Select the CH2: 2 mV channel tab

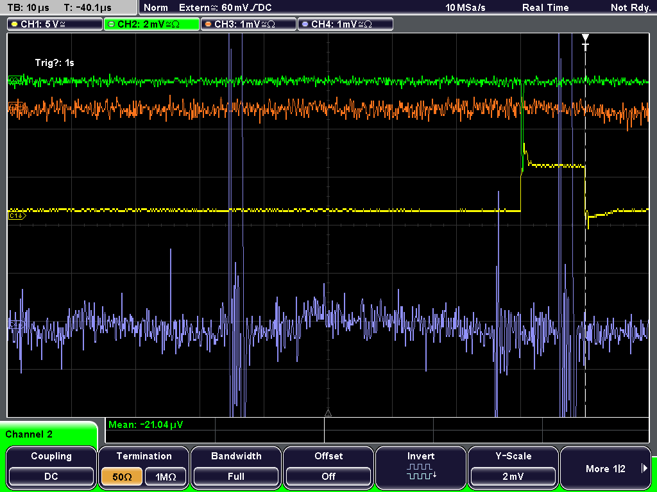click(x=151, y=24)
